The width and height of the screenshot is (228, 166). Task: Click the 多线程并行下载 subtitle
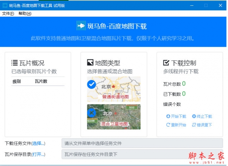point(181,72)
